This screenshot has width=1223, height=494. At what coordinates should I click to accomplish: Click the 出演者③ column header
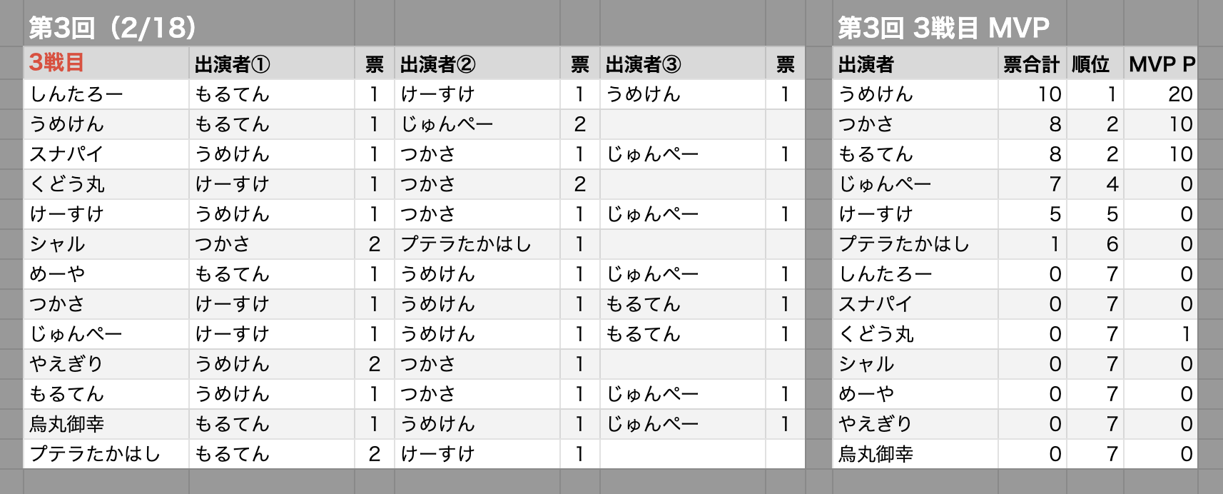click(682, 64)
